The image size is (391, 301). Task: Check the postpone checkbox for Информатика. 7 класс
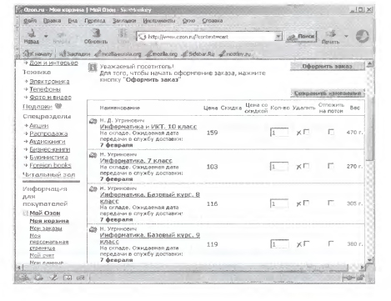(331, 166)
